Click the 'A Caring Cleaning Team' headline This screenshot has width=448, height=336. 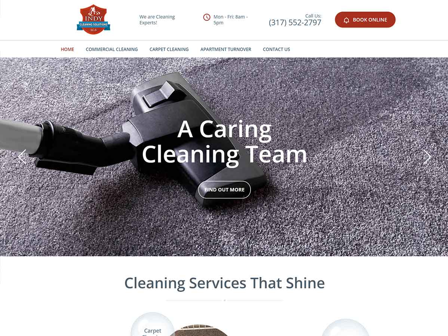coord(224,142)
